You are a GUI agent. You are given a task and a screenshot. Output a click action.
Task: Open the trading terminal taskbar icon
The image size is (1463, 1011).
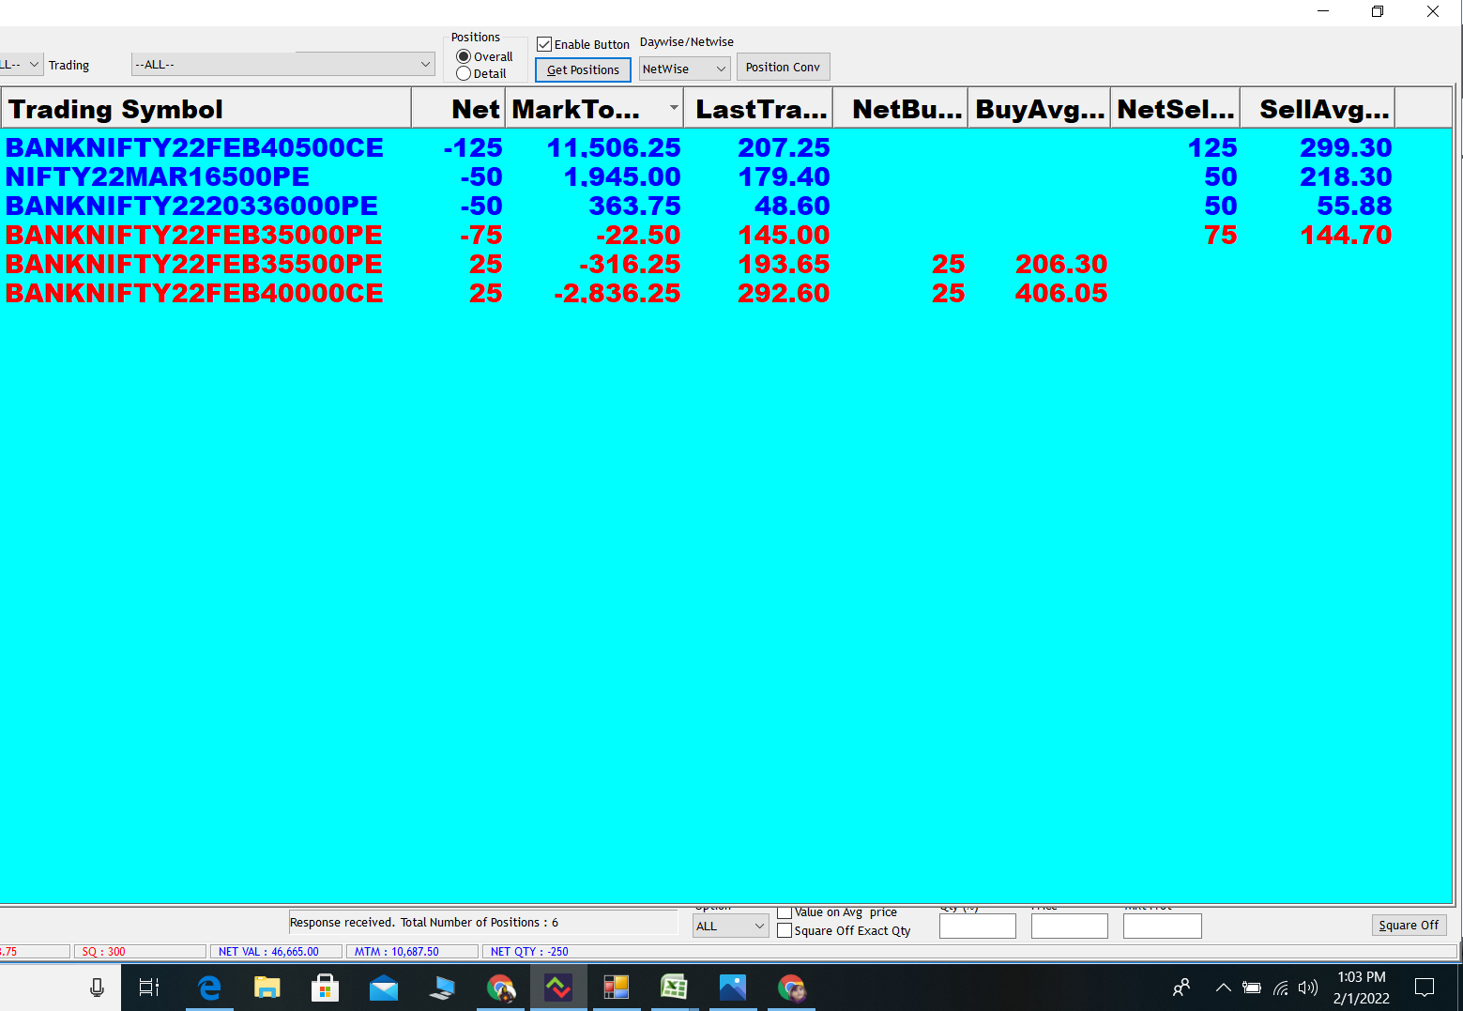[558, 988]
